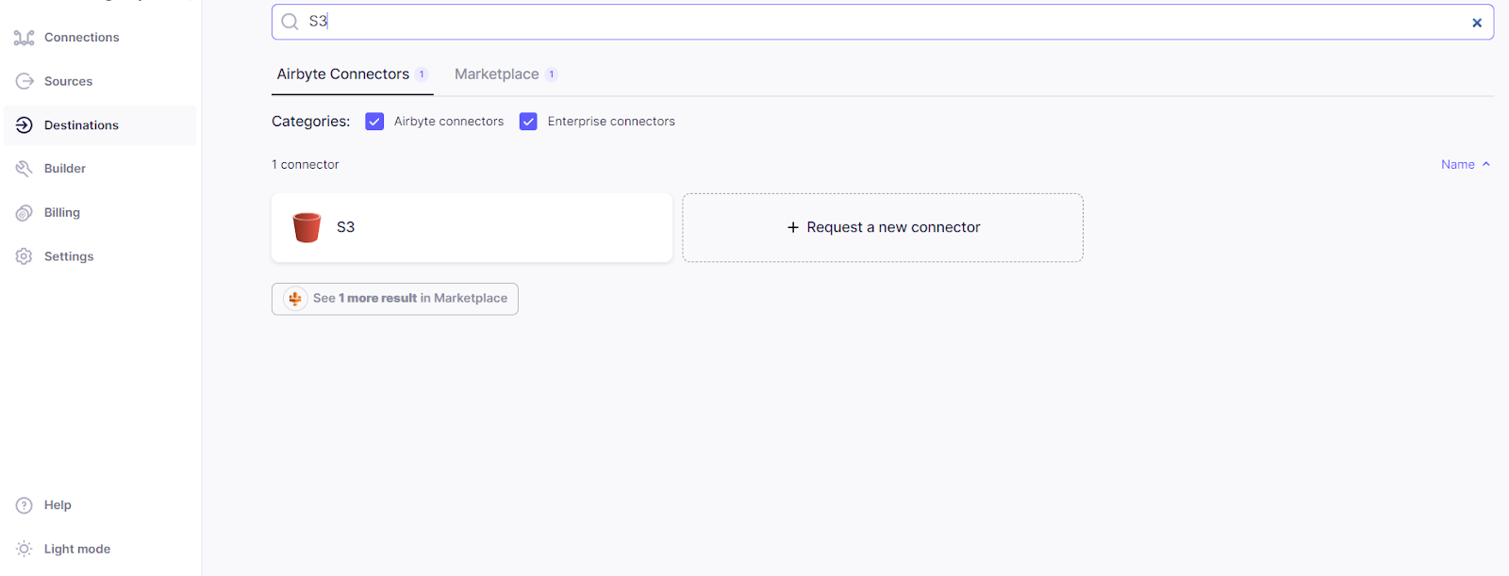Click the plus icon on Request connector
The width and height of the screenshot is (1509, 576).
click(x=793, y=227)
